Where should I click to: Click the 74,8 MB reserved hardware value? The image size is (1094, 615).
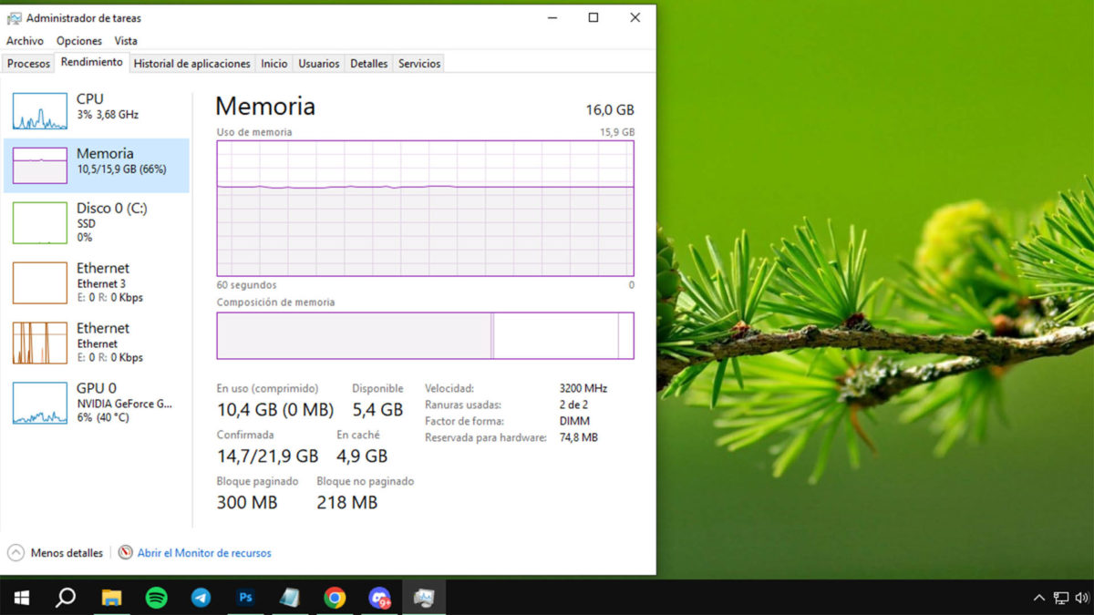pyautogui.click(x=579, y=437)
